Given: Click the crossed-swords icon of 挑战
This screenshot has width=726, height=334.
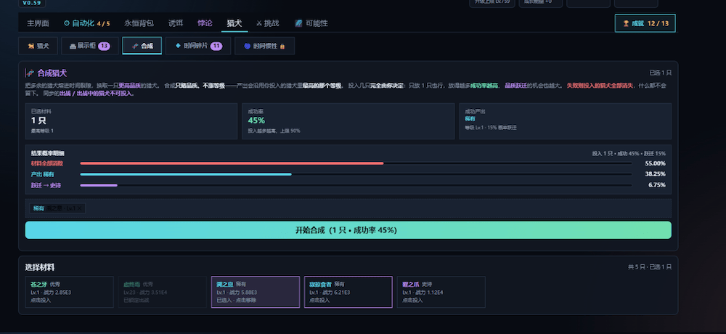Looking at the screenshot, I should tap(259, 23).
